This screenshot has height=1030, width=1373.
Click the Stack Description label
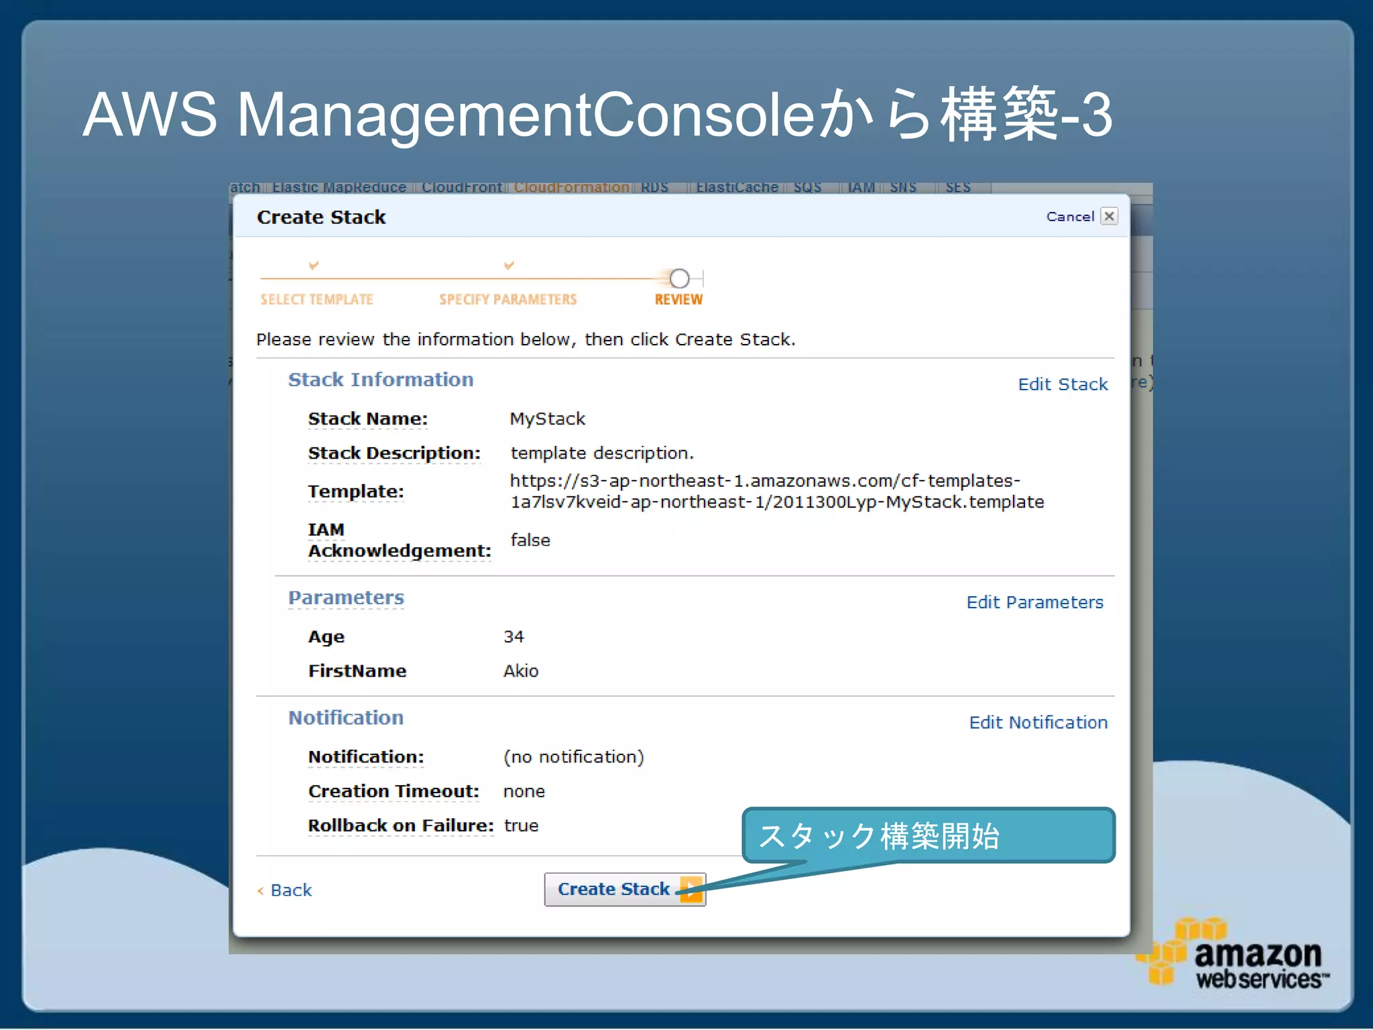pos(394,454)
